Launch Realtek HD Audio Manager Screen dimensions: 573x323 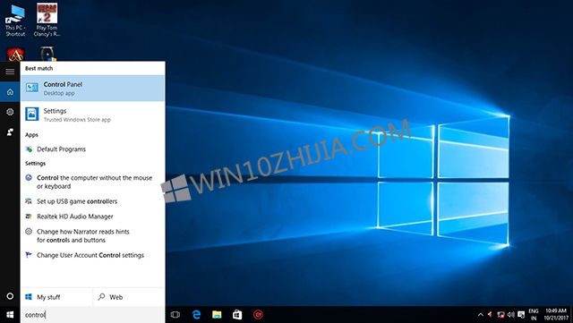pyautogui.click(x=93, y=217)
